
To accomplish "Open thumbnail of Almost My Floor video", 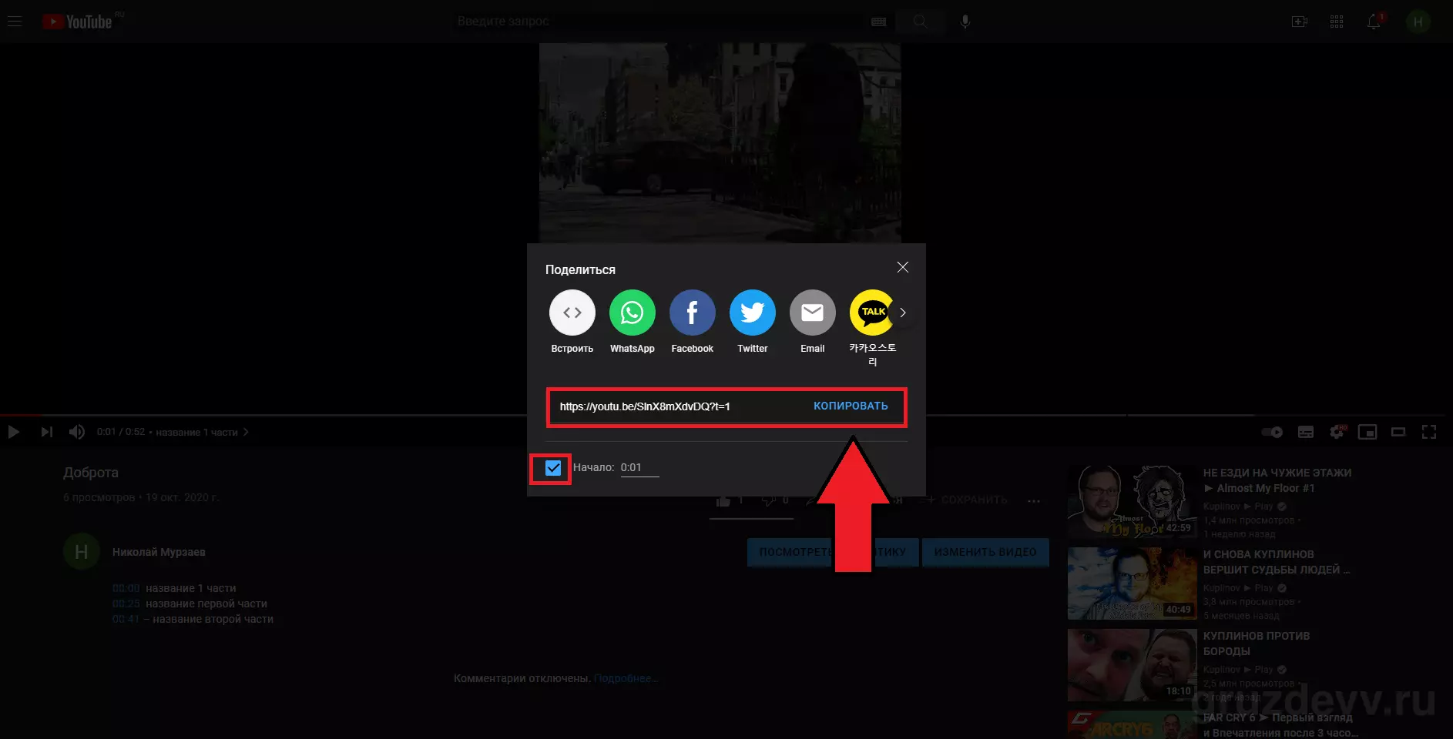I will 1132,501.
